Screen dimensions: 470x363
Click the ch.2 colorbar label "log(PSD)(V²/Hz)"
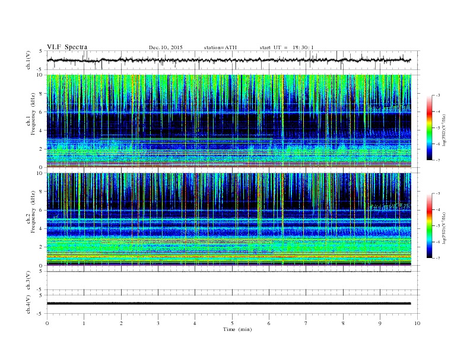445,228
